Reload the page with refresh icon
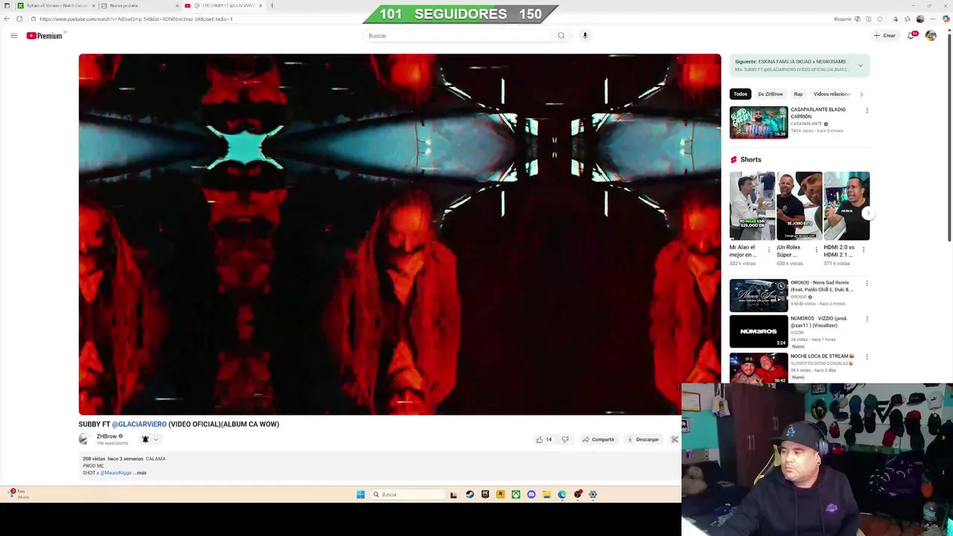 [19, 19]
